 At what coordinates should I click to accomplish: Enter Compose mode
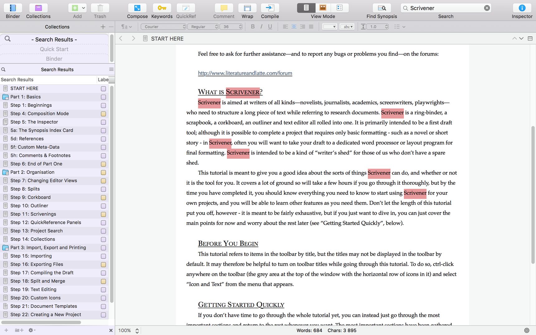click(x=137, y=8)
